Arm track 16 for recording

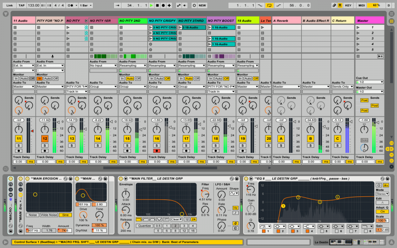(157, 150)
